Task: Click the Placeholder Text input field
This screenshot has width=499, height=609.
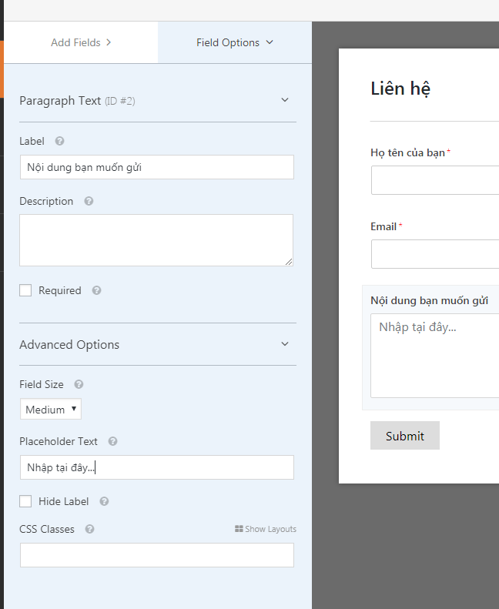Action: tap(156, 467)
